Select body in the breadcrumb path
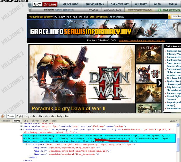This screenshot has width=181, height=162. (x=59, y=116)
